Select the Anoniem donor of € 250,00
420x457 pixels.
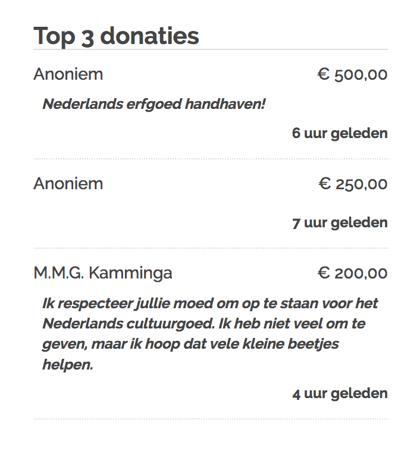pyautogui.click(x=68, y=184)
